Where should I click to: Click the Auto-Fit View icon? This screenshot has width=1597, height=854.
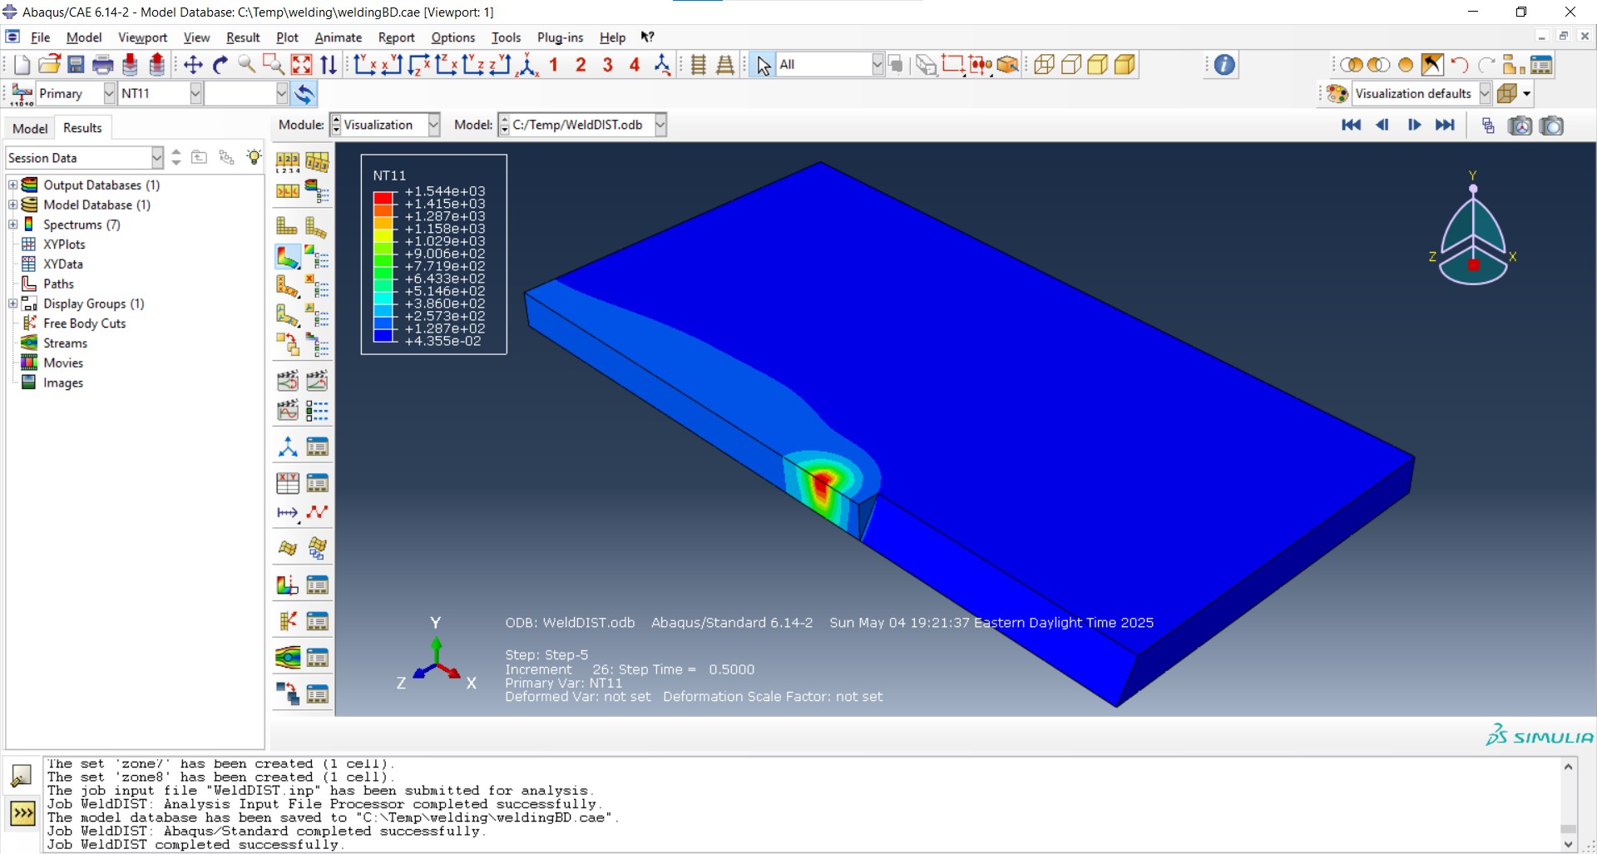tap(301, 64)
